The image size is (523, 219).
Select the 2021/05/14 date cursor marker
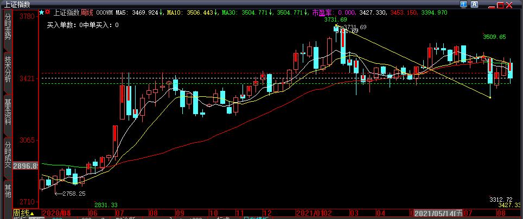438,213
